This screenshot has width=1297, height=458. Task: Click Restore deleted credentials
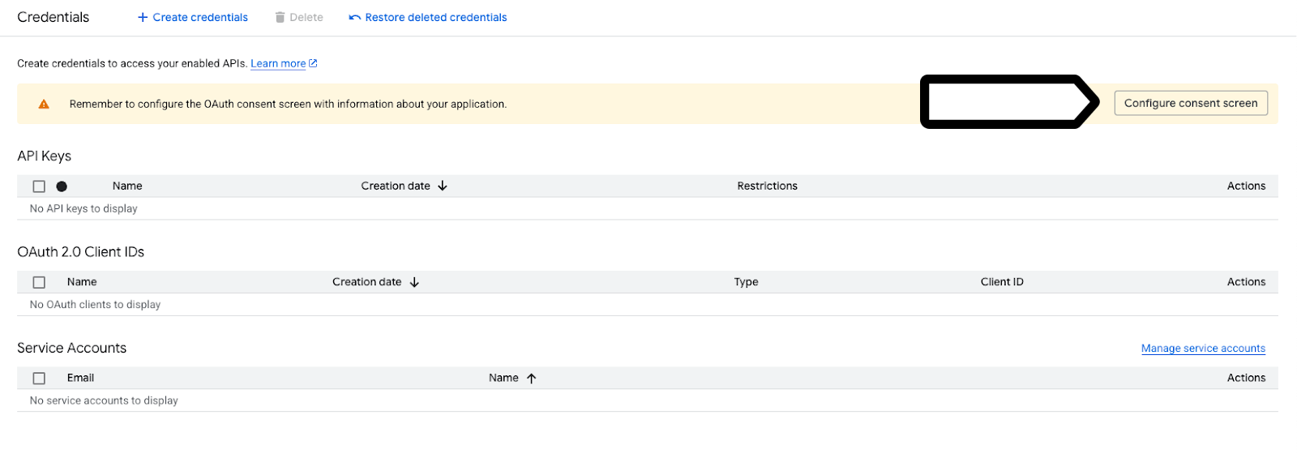coord(428,17)
